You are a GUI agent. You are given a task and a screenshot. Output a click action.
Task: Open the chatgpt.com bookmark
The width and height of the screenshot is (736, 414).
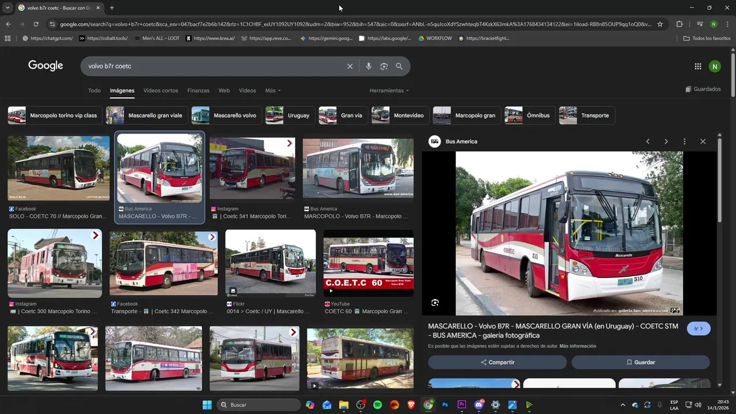click(47, 39)
